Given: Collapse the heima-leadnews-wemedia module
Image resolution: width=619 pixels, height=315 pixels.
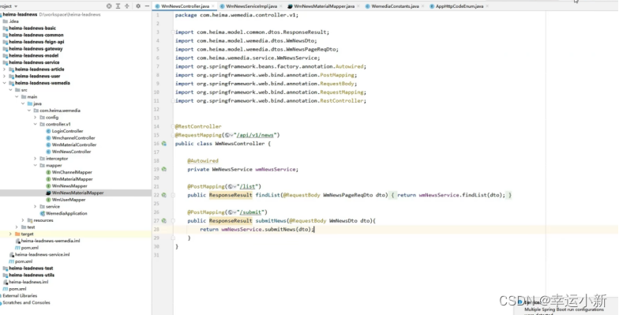Looking at the screenshot, I should pyautogui.click(x=5, y=84).
